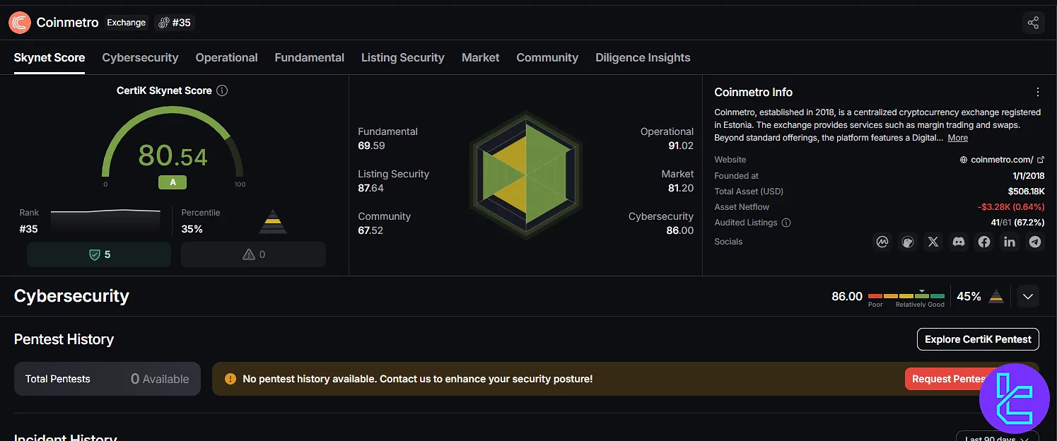The height and width of the screenshot is (441, 1057).
Task: Click the Cybersecurity 45% pyramid icon
Action: tap(996, 296)
